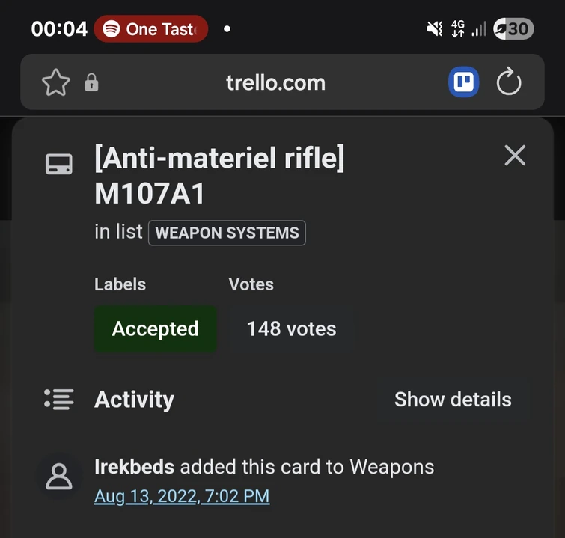Tap the trello.com address field

click(x=275, y=82)
